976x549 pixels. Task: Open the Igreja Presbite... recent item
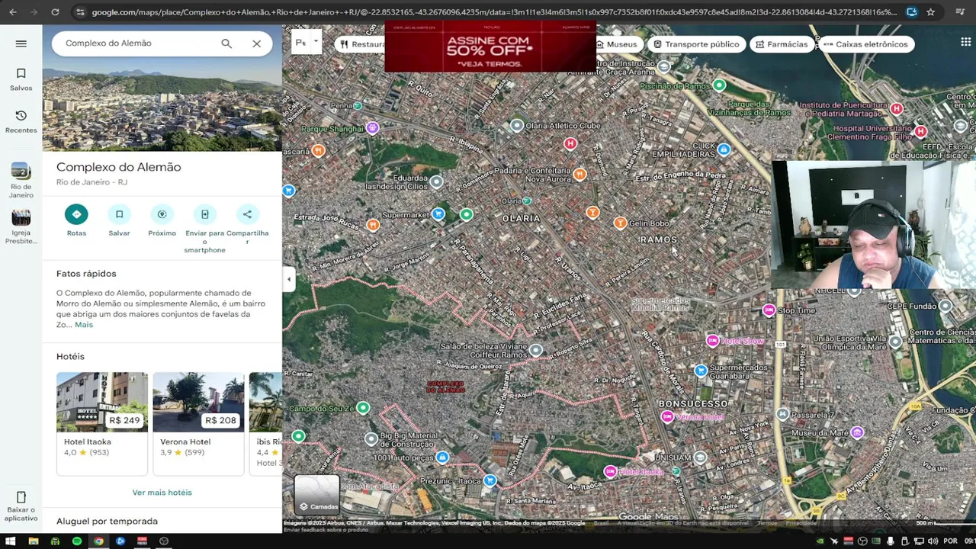pos(21,226)
